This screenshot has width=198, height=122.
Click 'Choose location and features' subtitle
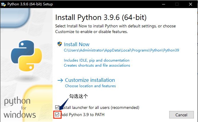(90, 86)
